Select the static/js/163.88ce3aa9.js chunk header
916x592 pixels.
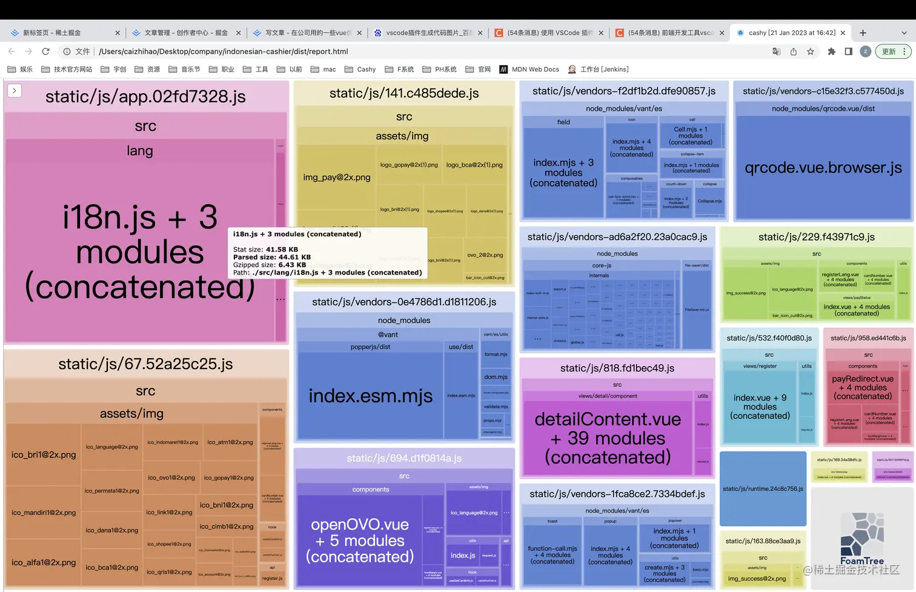click(x=763, y=541)
